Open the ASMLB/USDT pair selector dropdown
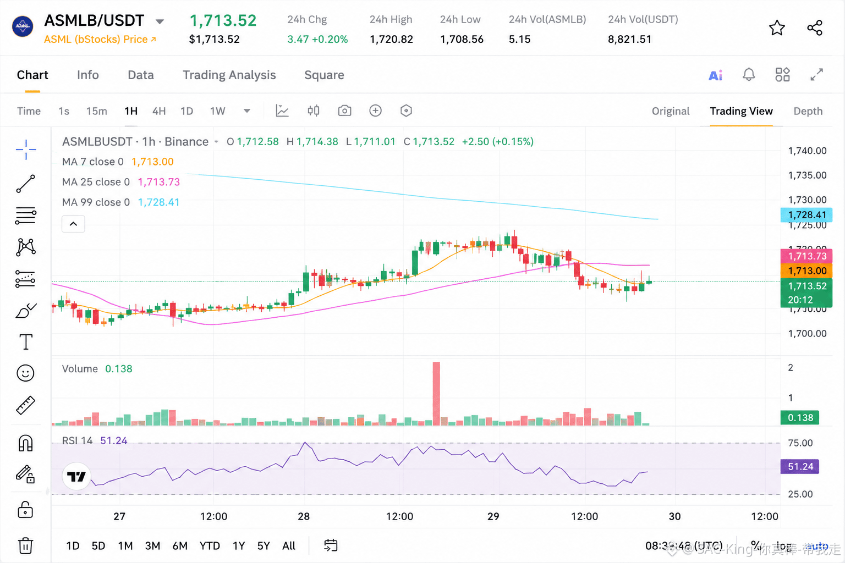Viewport: 845px width, 563px height. (160, 22)
